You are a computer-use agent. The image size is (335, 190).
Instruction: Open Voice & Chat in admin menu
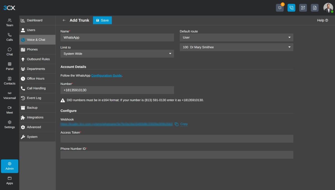click(x=37, y=40)
